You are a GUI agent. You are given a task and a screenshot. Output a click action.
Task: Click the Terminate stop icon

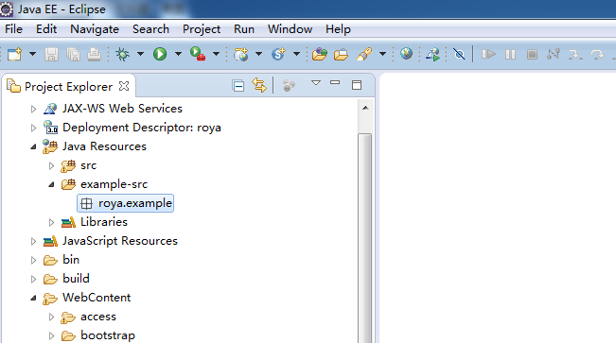coord(532,54)
